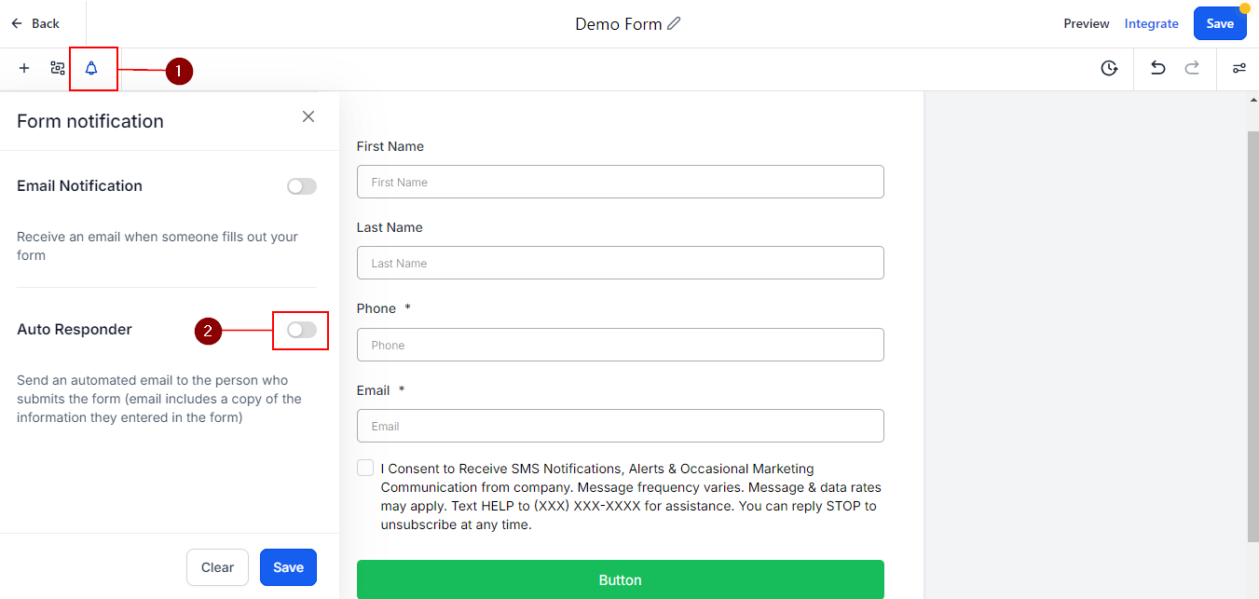Edit form name with pencil icon

point(675,23)
